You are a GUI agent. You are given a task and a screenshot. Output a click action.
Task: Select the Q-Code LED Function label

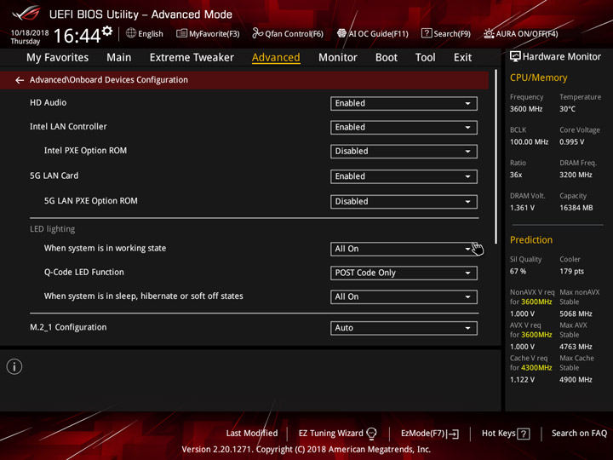tap(83, 273)
